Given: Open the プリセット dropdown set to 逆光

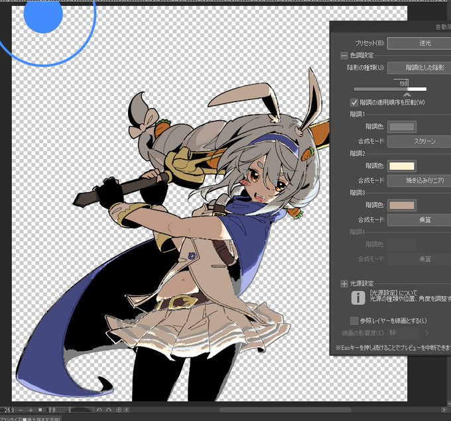Looking at the screenshot, I should point(419,43).
